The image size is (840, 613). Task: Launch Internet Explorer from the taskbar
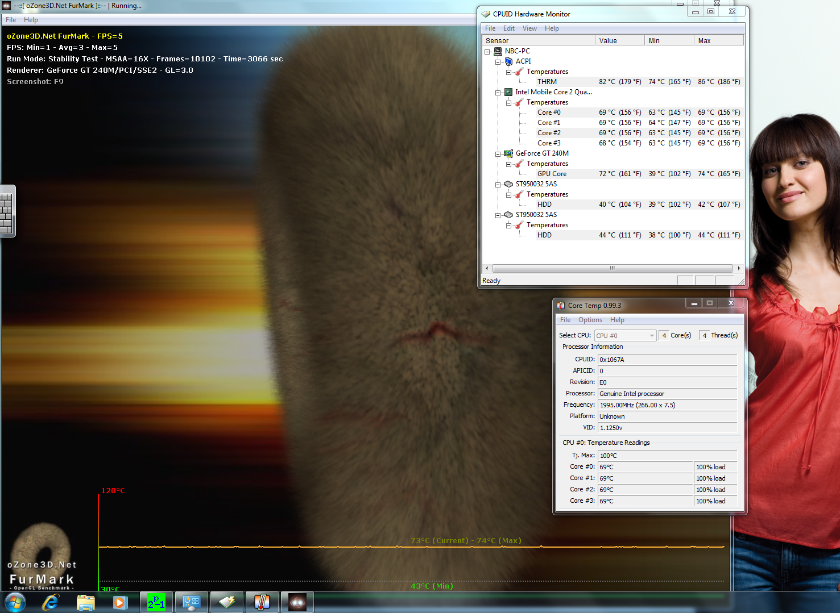click(51, 602)
